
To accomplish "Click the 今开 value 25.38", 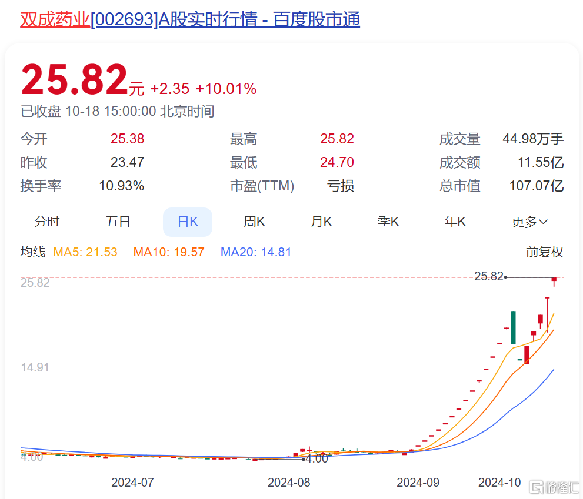I will [127, 139].
